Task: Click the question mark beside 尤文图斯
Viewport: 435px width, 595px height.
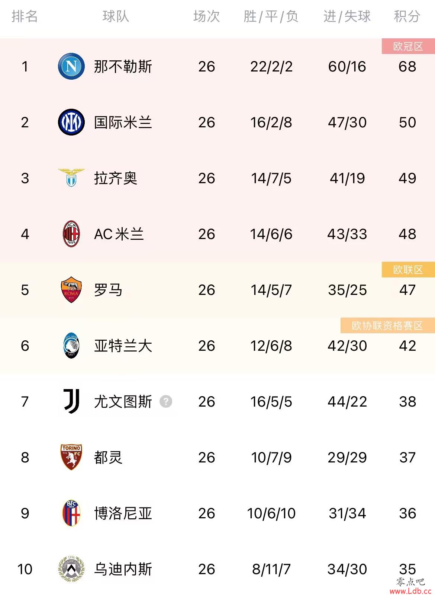Action: pyautogui.click(x=166, y=401)
